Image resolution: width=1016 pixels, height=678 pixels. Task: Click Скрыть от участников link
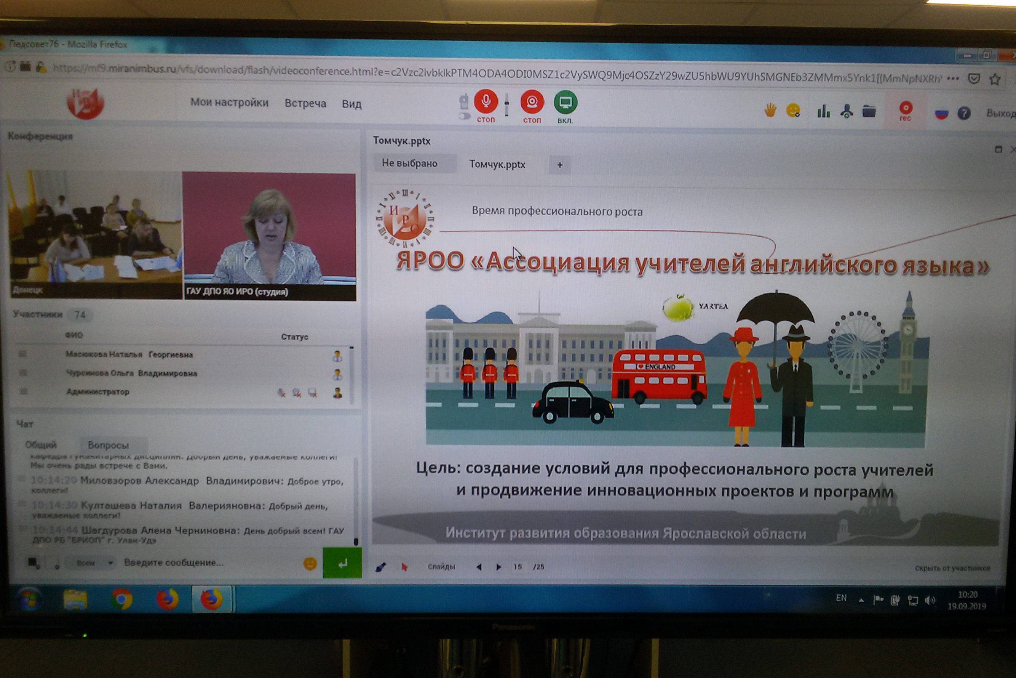pyautogui.click(x=952, y=568)
